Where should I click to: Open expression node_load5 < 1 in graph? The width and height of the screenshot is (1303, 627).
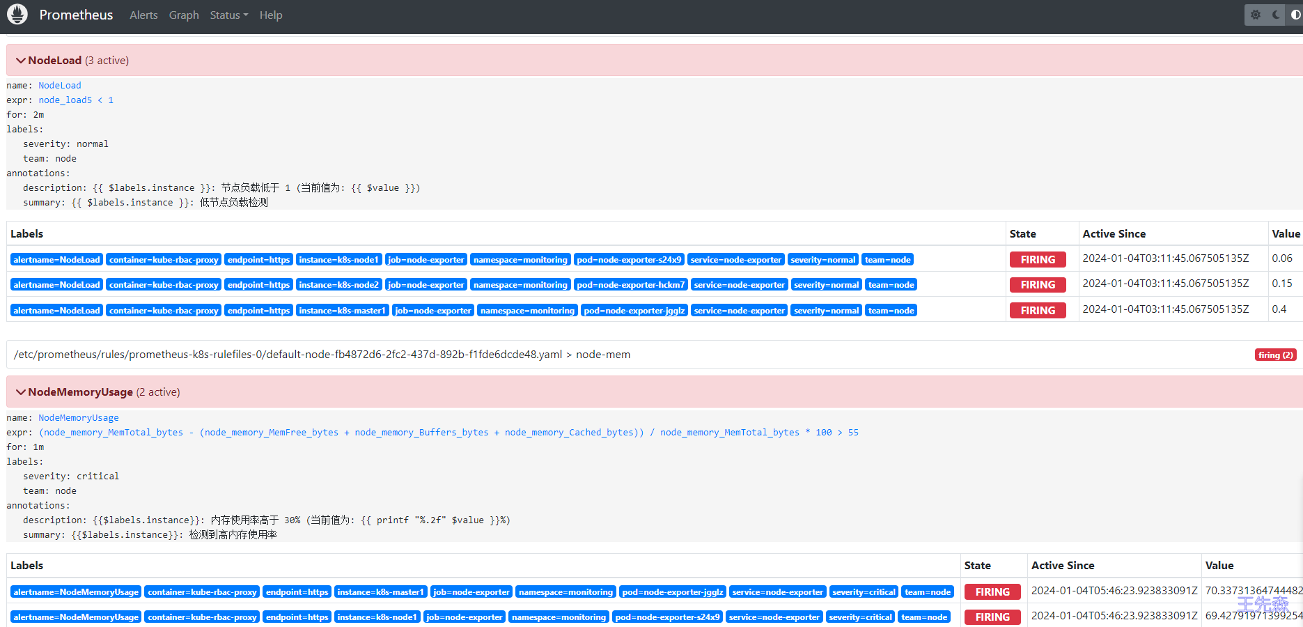[76, 100]
